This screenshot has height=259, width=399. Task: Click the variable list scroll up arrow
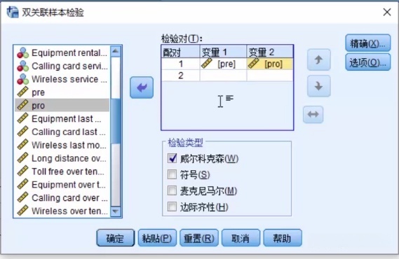(116, 51)
